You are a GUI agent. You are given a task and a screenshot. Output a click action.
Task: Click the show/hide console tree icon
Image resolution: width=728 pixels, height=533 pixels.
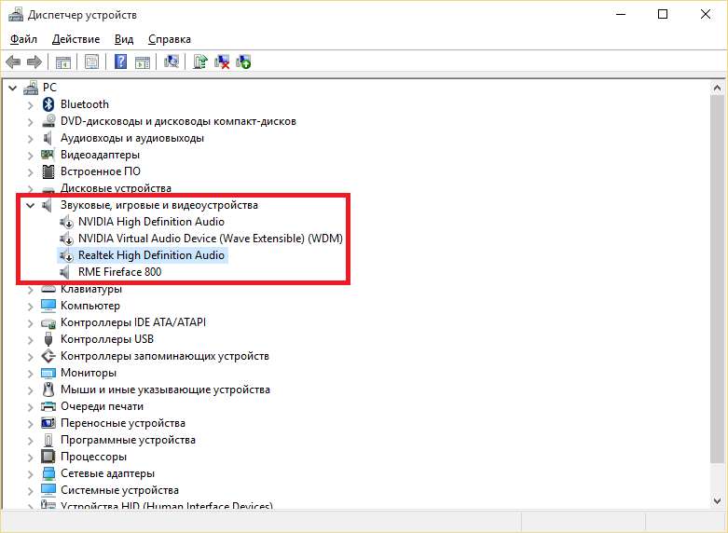click(63, 62)
